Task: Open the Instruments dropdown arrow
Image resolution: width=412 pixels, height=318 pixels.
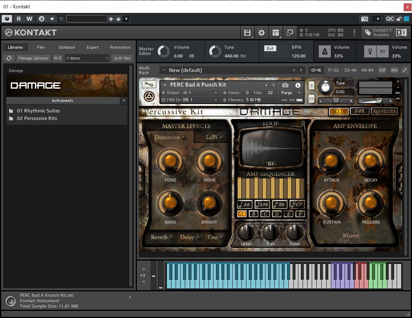Action: 124,100
